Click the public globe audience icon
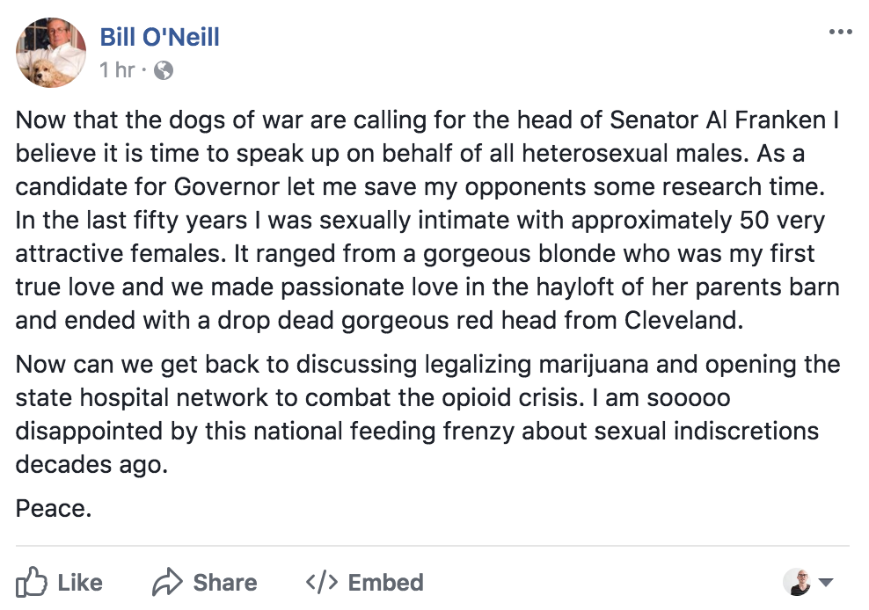The image size is (869, 610). [164, 70]
